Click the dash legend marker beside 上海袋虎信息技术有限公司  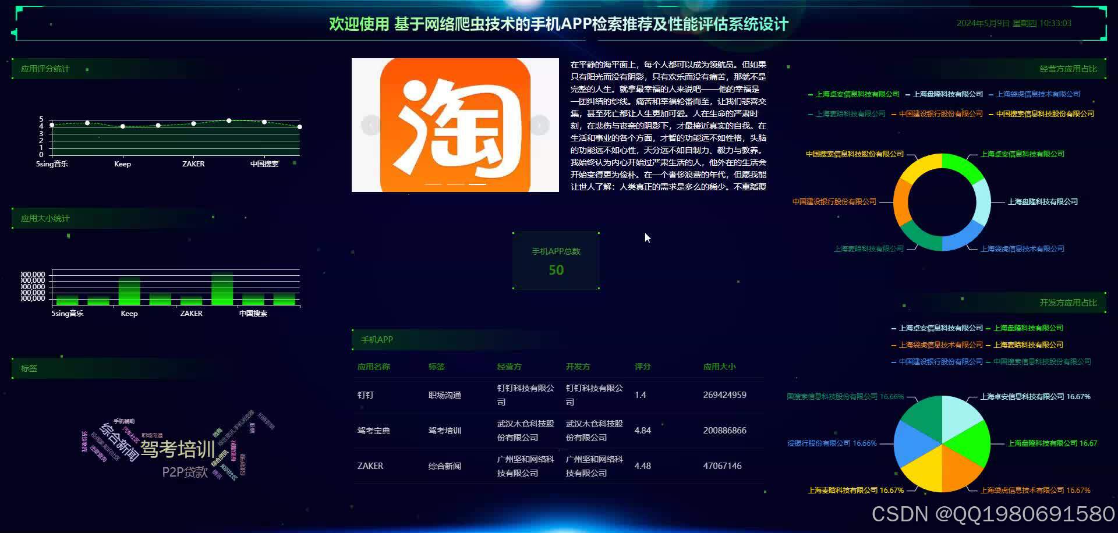[991, 94]
